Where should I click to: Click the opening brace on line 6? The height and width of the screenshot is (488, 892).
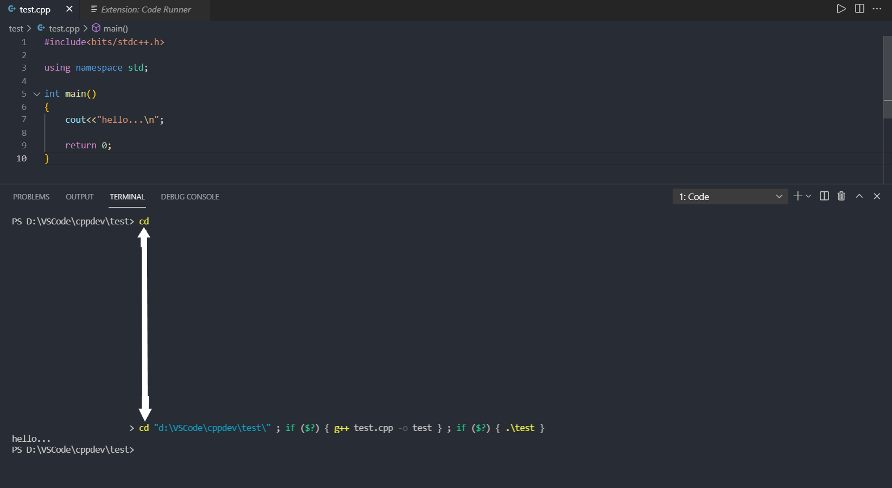[47, 107]
